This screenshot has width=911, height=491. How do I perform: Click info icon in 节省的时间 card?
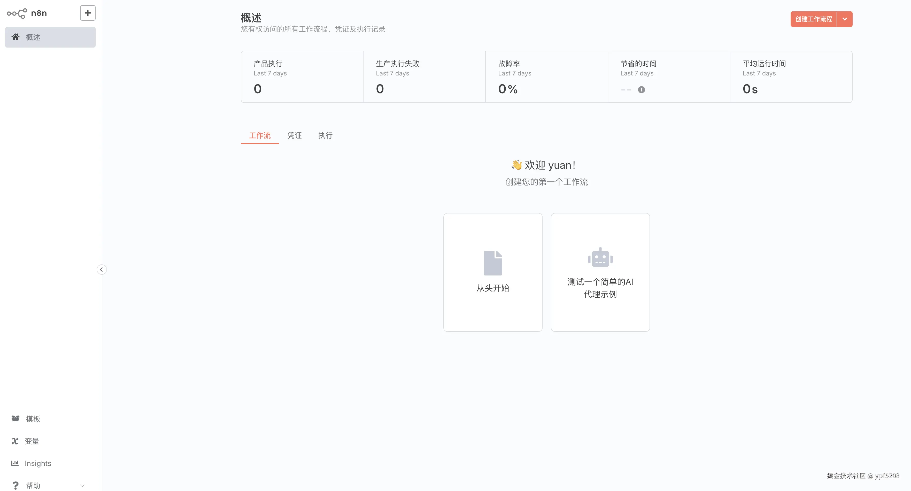click(641, 90)
